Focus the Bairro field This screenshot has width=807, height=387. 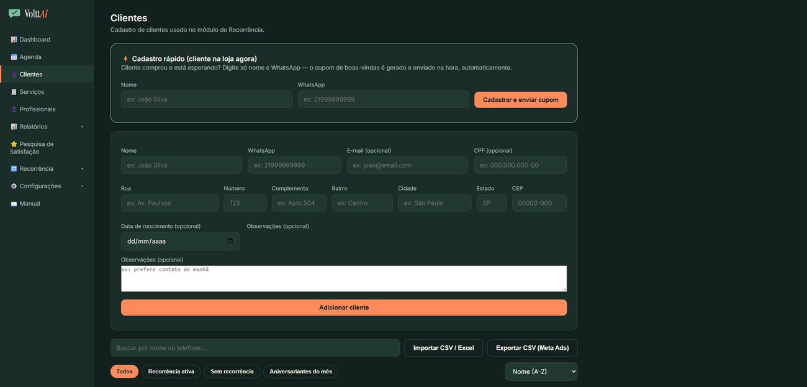(x=362, y=203)
